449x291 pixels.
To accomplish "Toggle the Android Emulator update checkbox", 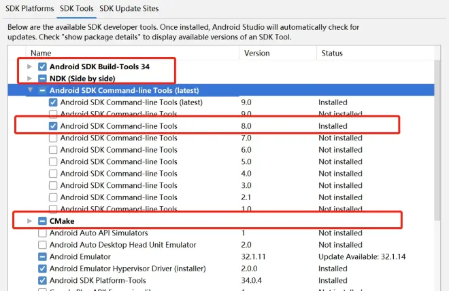I will 42,256.
